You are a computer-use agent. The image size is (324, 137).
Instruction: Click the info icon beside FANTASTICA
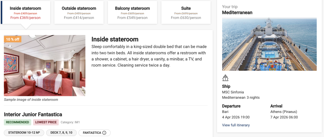[104, 133]
